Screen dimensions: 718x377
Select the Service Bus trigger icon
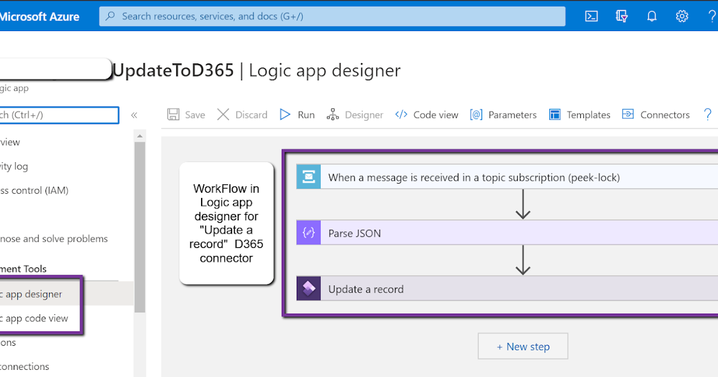(x=308, y=176)
